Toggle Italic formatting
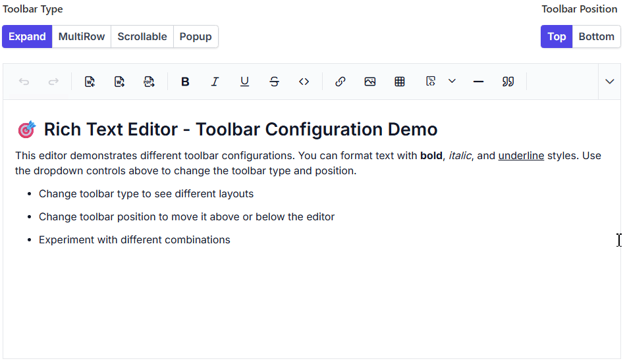Viewport: 627px width, 363px height. tap(215, 82)
